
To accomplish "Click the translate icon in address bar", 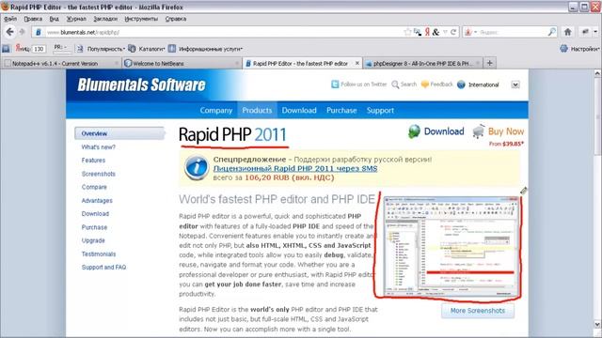I will 418,32.
